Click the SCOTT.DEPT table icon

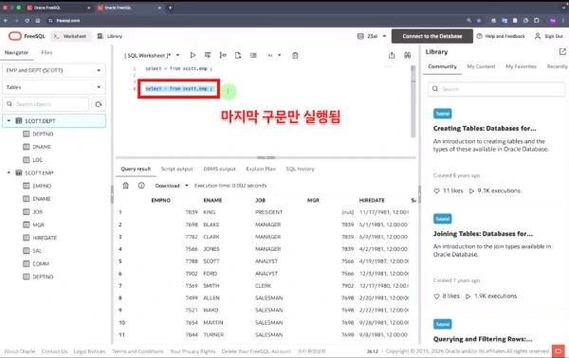coord(19,120)
